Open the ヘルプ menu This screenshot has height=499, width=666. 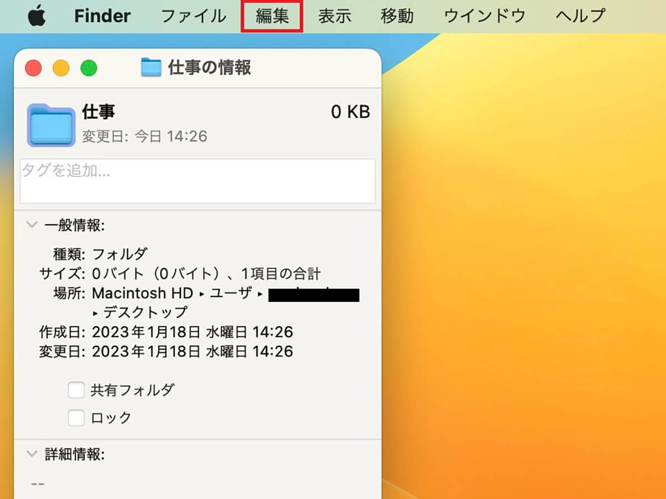click(580, 16)
